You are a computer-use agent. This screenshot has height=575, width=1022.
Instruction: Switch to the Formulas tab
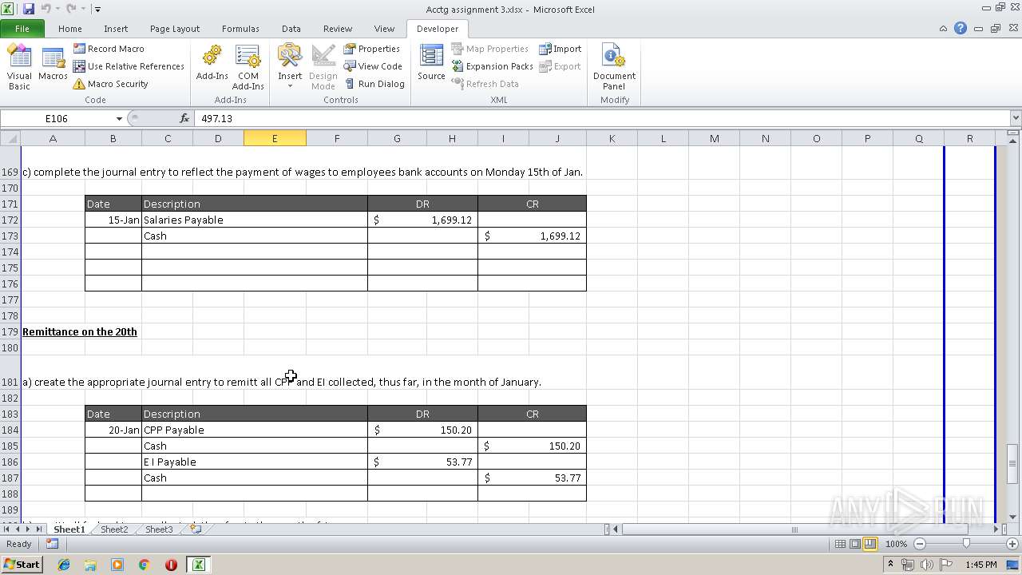(240, 29)
